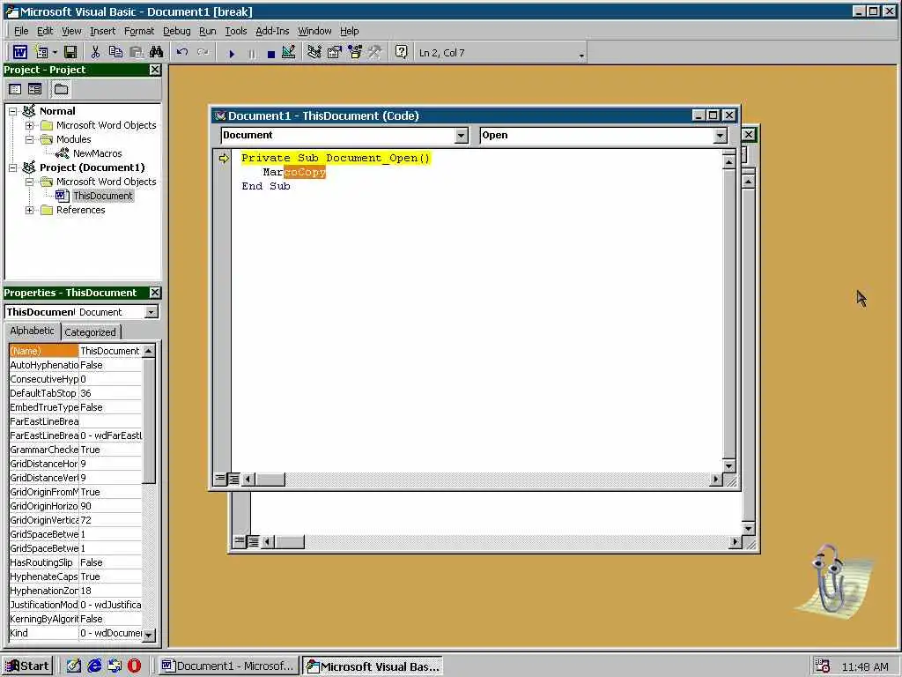This screenshot has height=677, width=902.
Task: Open the File menu
Action: click(21, 31)
